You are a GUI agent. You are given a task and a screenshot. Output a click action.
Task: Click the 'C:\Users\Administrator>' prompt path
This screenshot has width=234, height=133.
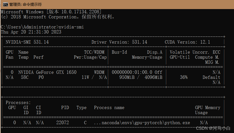pos(30,27)
